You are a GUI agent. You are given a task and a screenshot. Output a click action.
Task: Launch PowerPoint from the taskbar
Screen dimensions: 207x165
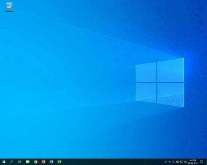[x=43, y=162]
